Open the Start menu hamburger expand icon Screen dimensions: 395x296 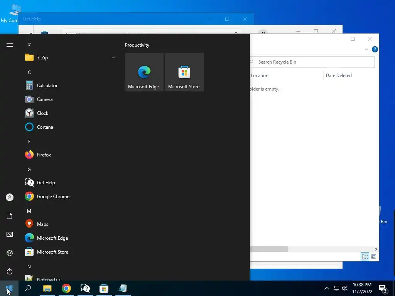tap(10, 45)
